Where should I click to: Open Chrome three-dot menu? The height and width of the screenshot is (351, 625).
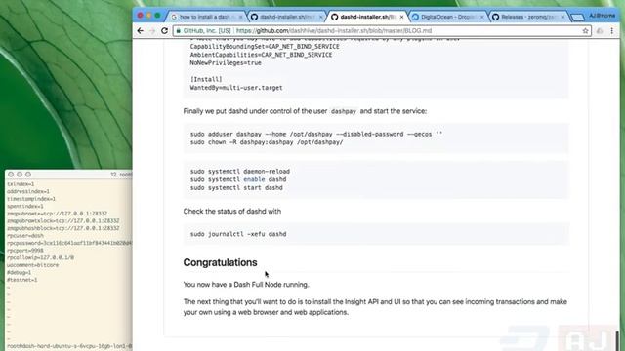(x=612, y=30)
